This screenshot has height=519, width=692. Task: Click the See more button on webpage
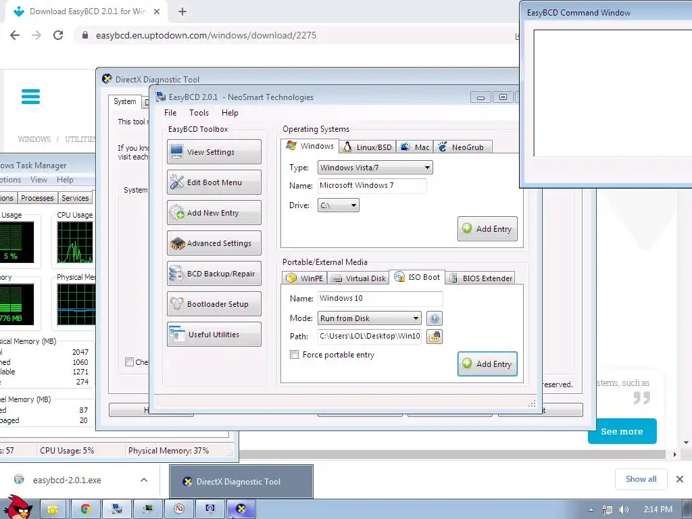[622, 431]
